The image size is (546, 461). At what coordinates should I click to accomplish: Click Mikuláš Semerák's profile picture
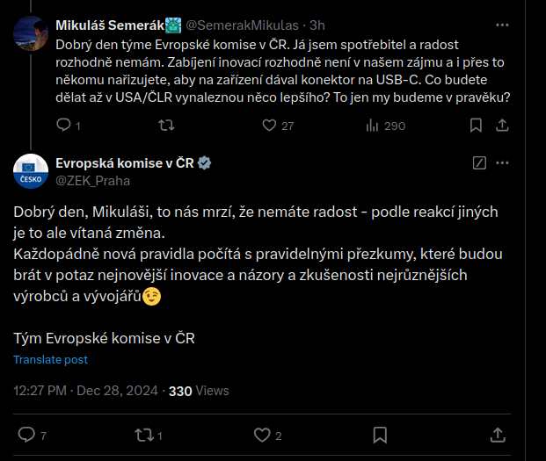(30, 31)
